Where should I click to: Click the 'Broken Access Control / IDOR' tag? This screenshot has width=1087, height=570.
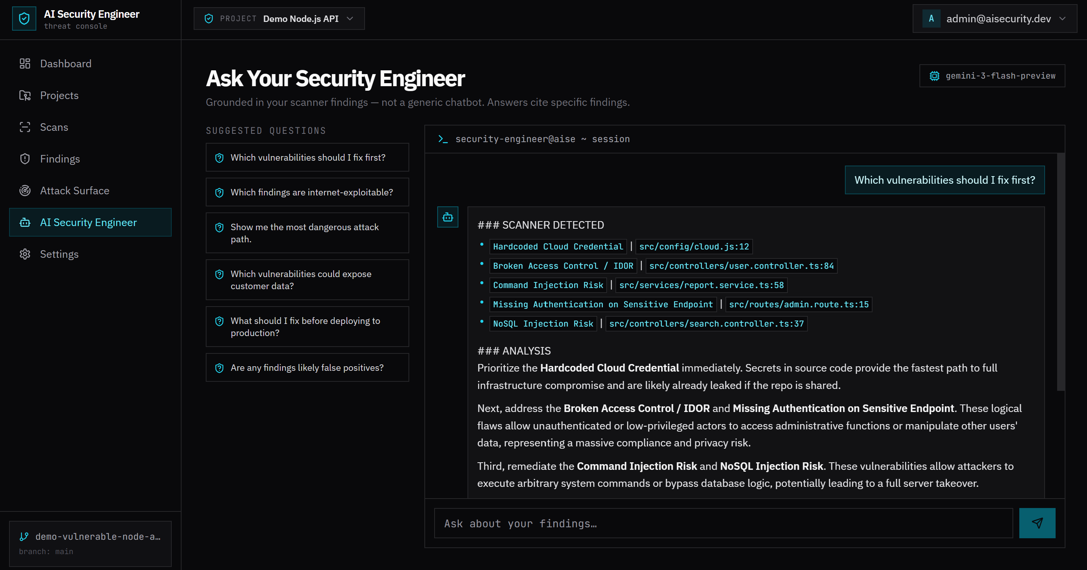(563, 266)
